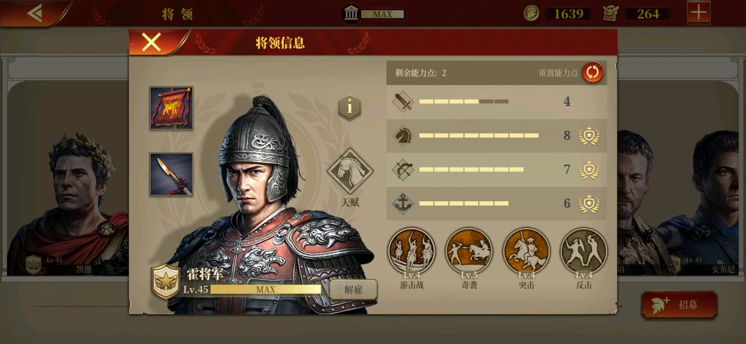
Task: Close the 将领信息 dialog with the X
Action: point(152,42)
